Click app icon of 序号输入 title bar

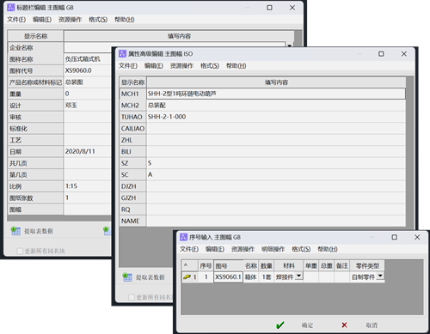(183, 237)
